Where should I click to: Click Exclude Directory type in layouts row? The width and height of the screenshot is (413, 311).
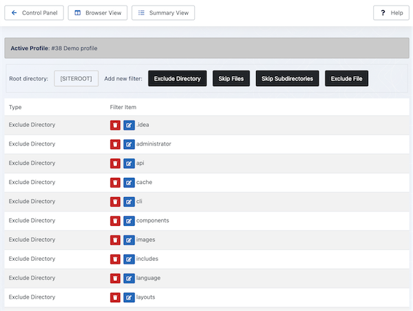coord(32,297)
